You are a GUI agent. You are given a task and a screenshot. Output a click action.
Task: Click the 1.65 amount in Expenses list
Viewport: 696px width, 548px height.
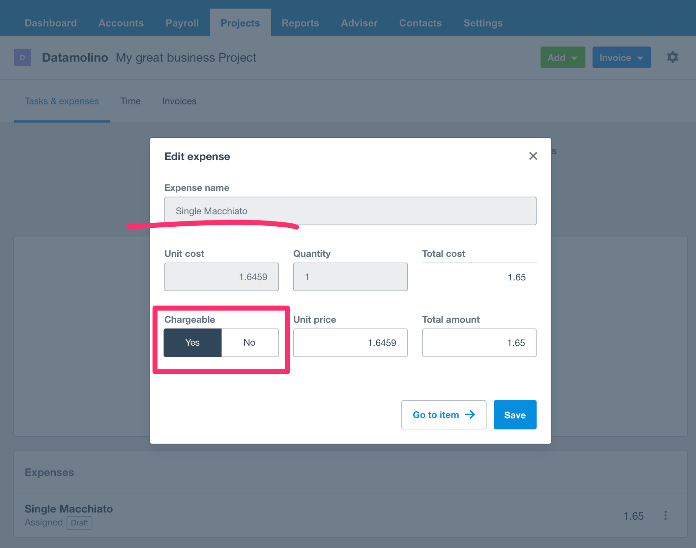click(x=633, y=516)
